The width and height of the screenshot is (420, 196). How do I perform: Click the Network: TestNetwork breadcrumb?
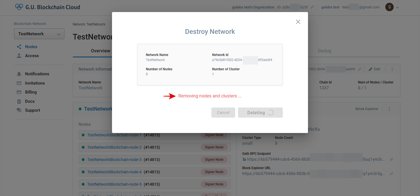tap(89, 24)
